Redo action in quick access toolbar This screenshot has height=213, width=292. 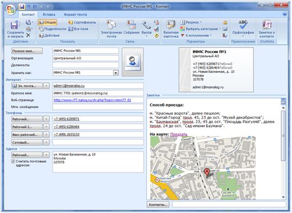click(35, 6)
